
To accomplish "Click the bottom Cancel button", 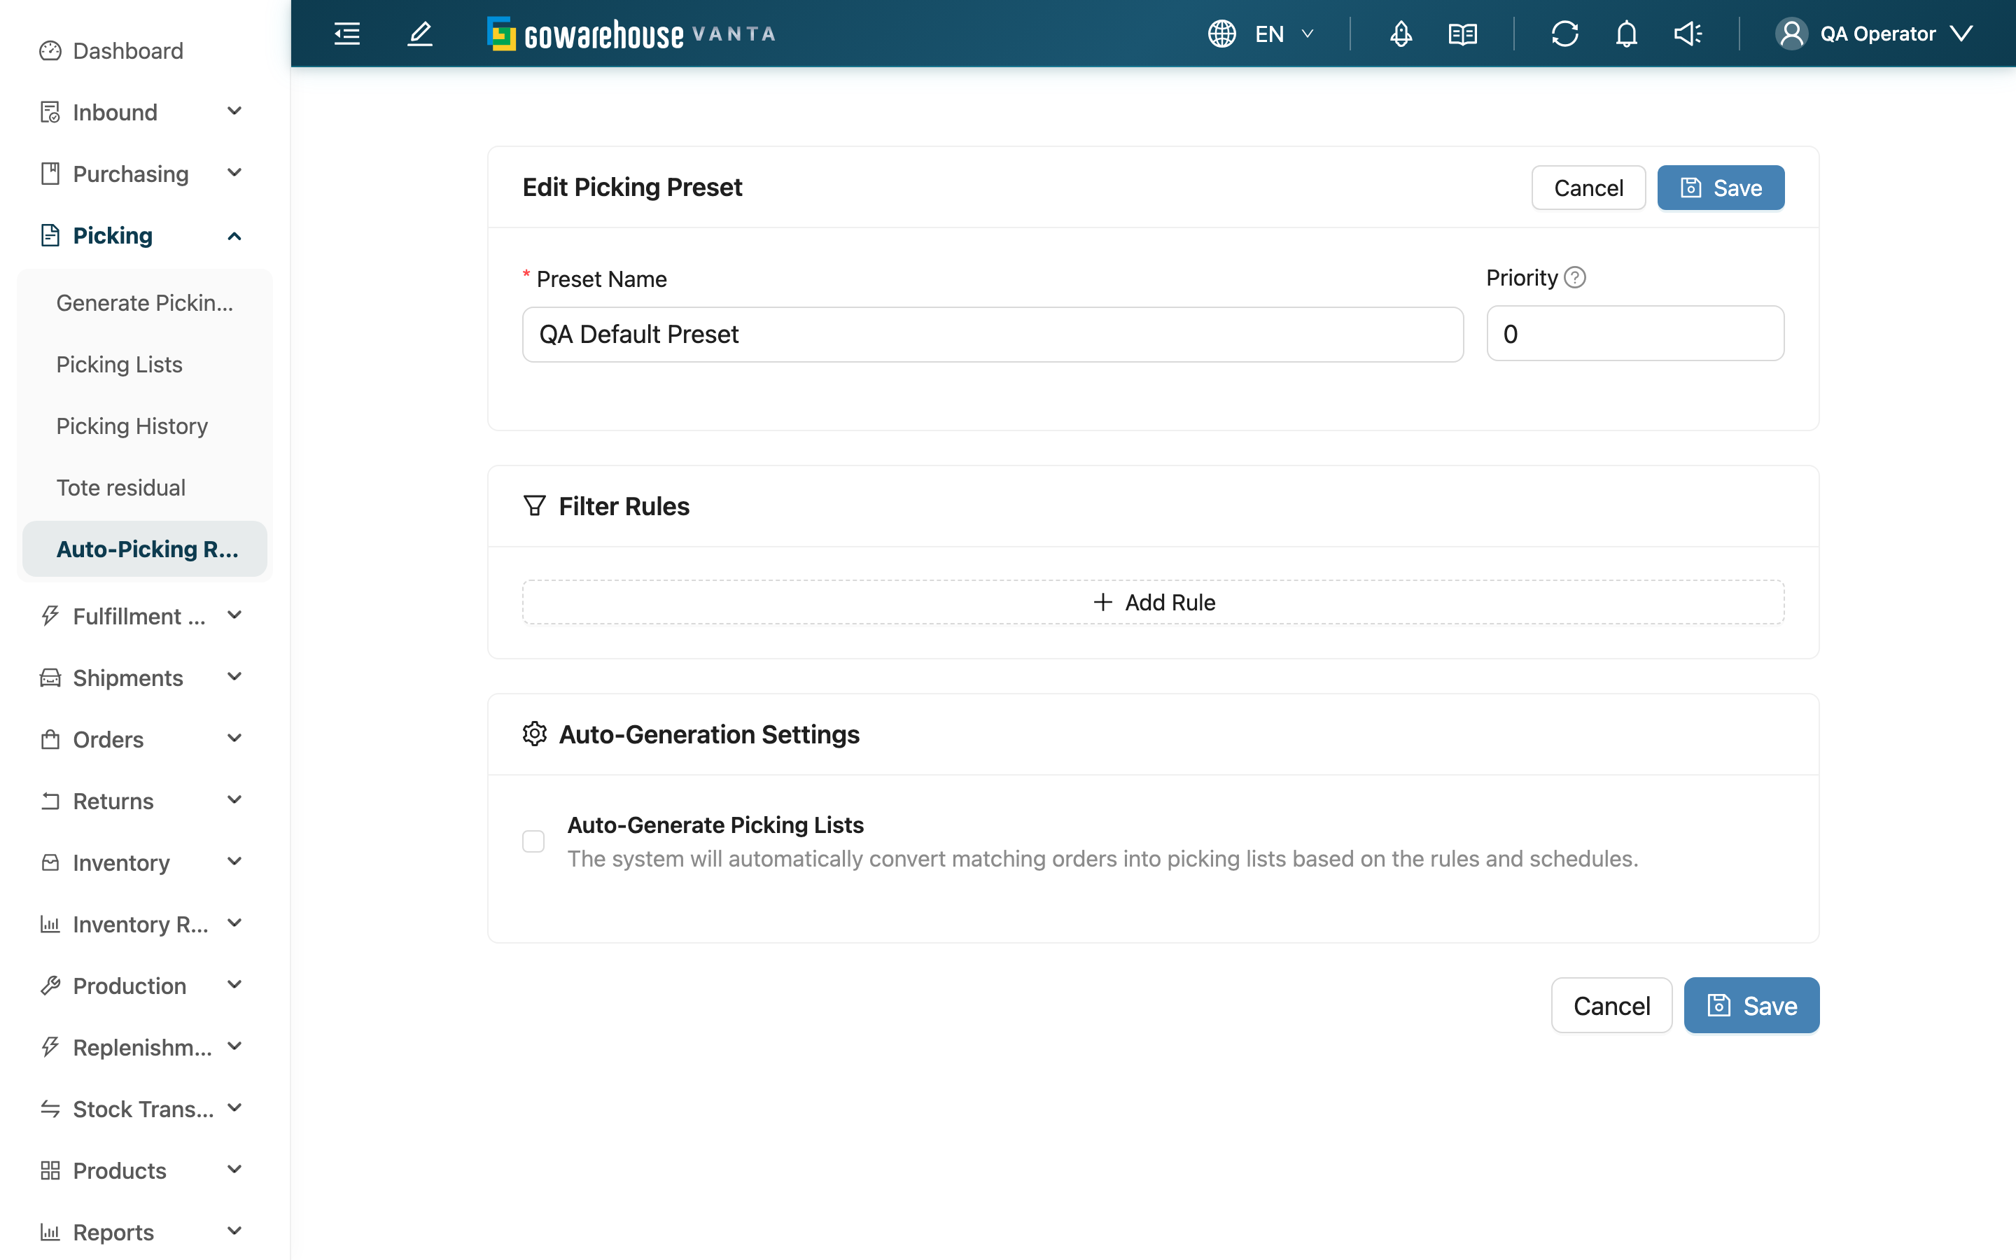I will coord(1611,1005).
